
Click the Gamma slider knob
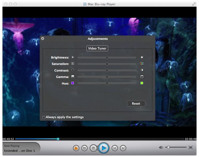click(107, 77)
